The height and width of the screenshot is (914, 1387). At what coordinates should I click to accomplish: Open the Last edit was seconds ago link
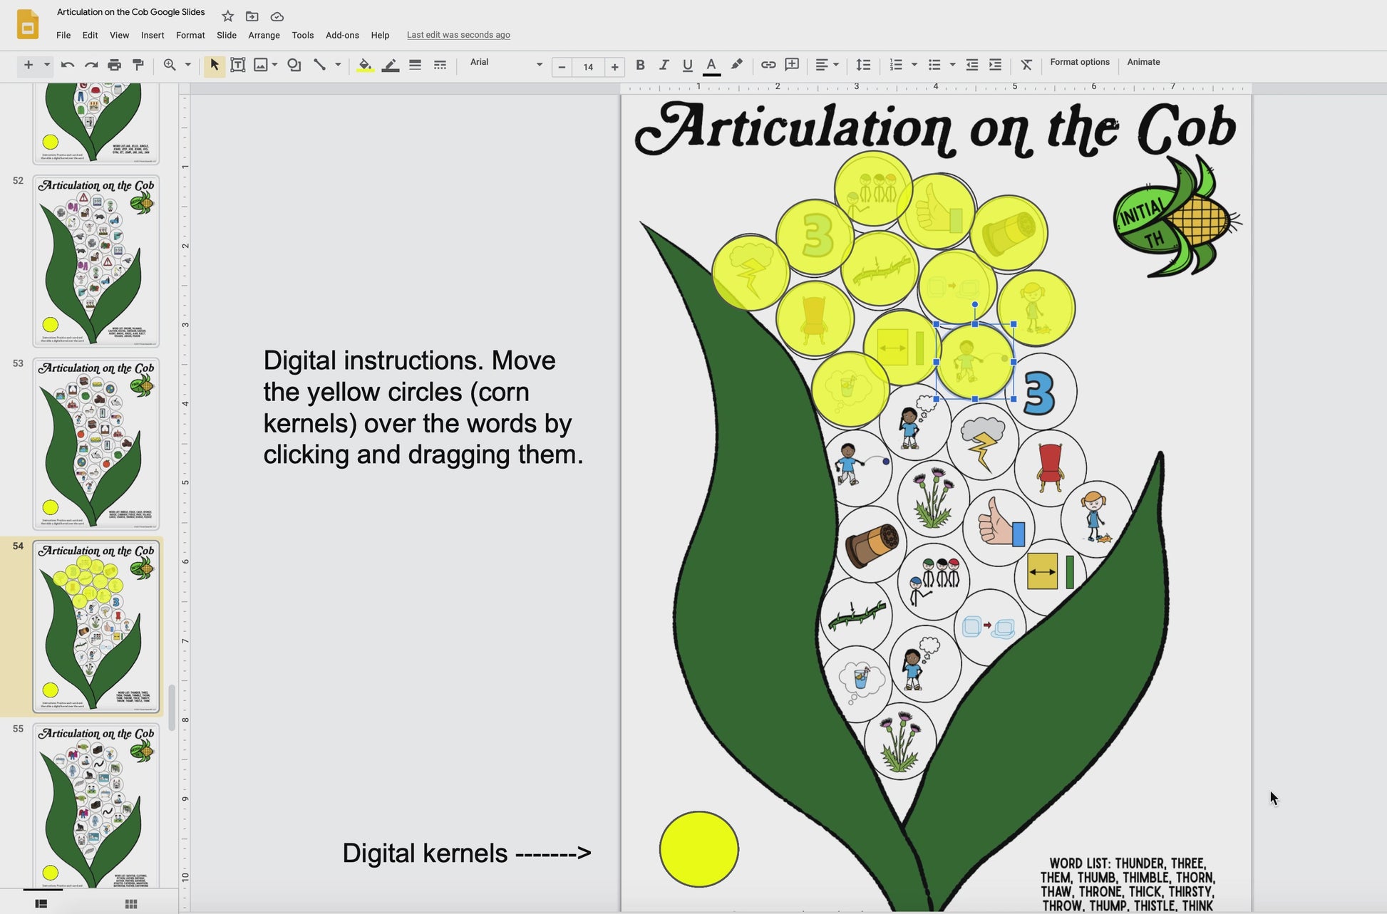(x=458, y=35)
